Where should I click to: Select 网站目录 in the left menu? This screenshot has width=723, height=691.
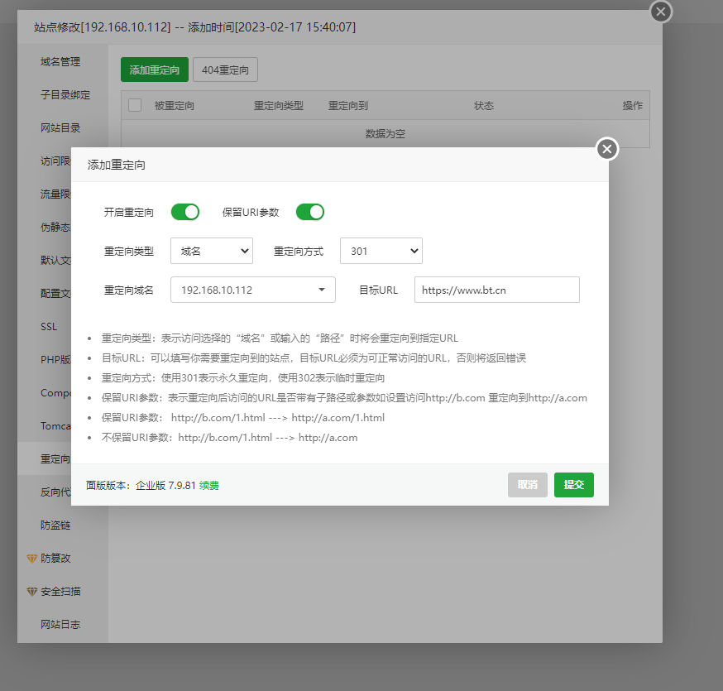click(60, 128)
